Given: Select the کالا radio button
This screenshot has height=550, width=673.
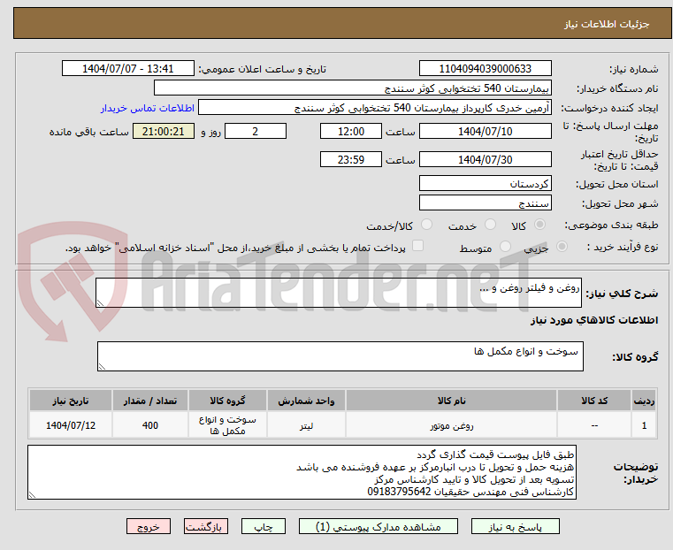Looking at the screenshot, I should [539, 225].
